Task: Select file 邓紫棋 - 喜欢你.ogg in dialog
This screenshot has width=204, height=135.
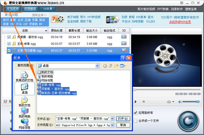Action: pyautogui.click(x=53, y=89)
